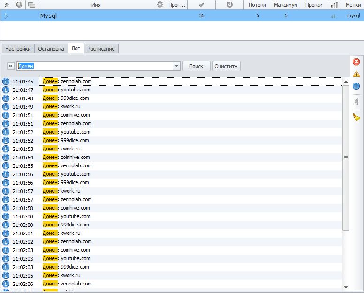Click info icon of 21:02:05 log entry

point(6,275)
